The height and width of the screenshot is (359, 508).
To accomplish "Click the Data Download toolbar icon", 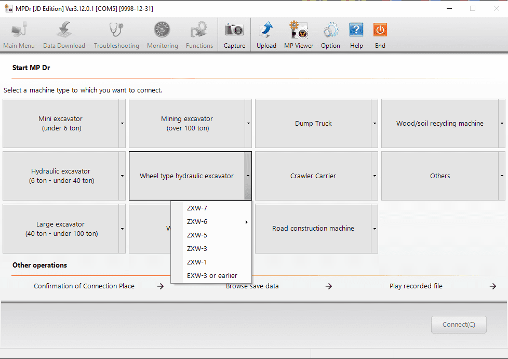I will tap(64, 31).
